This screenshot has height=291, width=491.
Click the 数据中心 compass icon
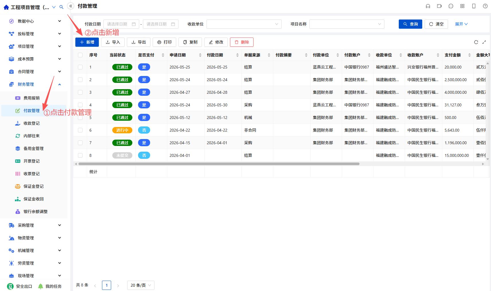[x=11, y=21]
